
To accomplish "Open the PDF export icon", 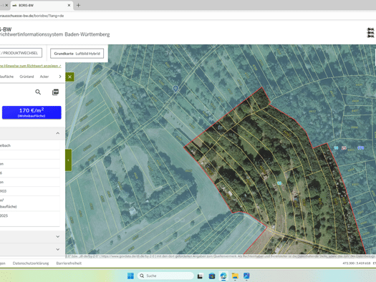I will tap(55, 92).
